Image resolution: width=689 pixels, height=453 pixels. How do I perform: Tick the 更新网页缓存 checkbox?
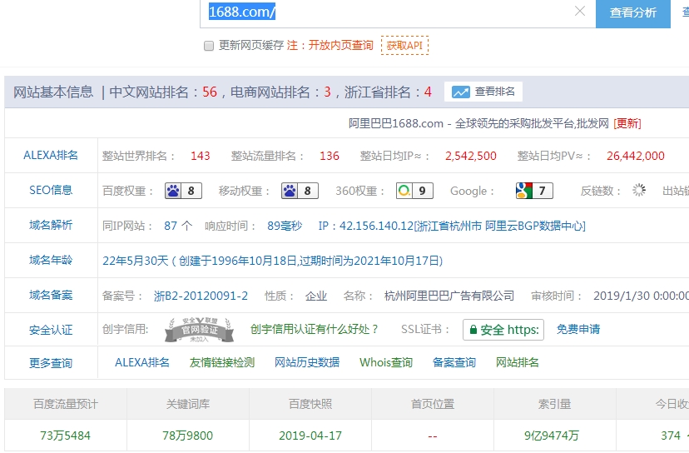pyautogui.click(x=209, y=46)
